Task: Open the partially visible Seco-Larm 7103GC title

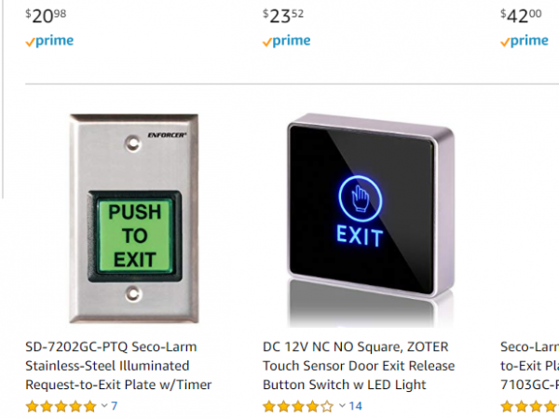Action: [x=529, y=366]
